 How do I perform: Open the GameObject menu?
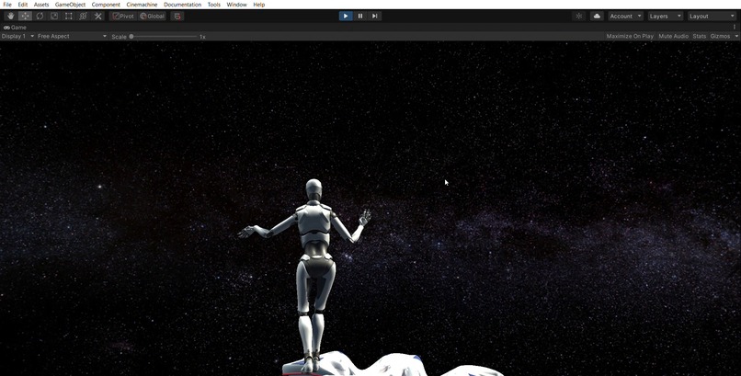(x=71, y=5)
